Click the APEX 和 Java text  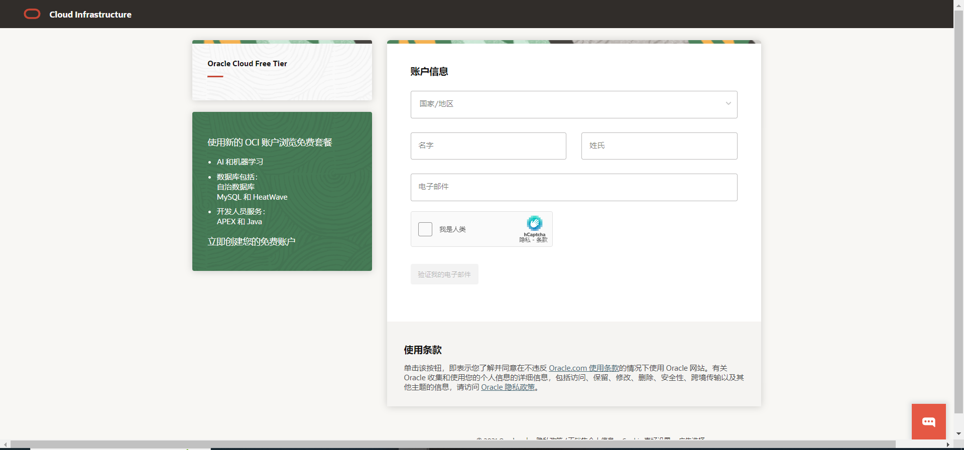239,222
